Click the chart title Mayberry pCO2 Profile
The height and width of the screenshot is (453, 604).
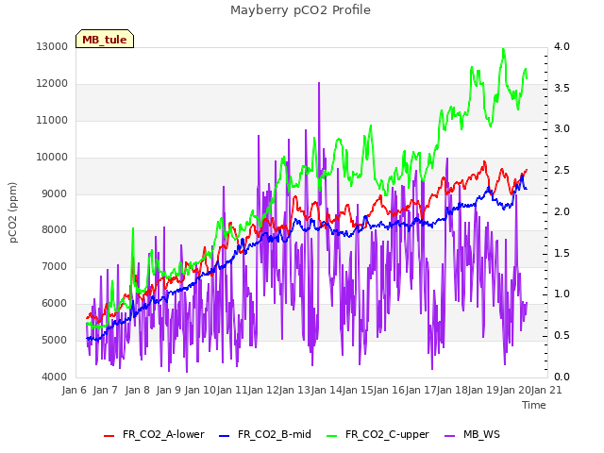(300, 10)
